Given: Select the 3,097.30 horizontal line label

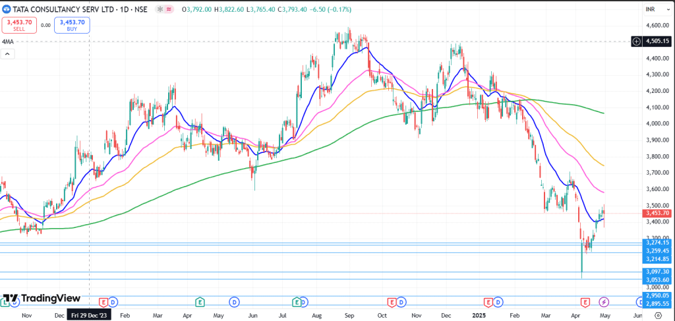Looking at the screenshot, I should pos(656,272).
